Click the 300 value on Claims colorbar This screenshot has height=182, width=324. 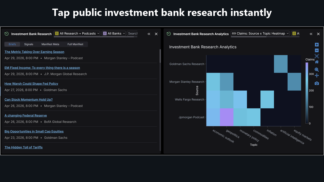point(311,74)
